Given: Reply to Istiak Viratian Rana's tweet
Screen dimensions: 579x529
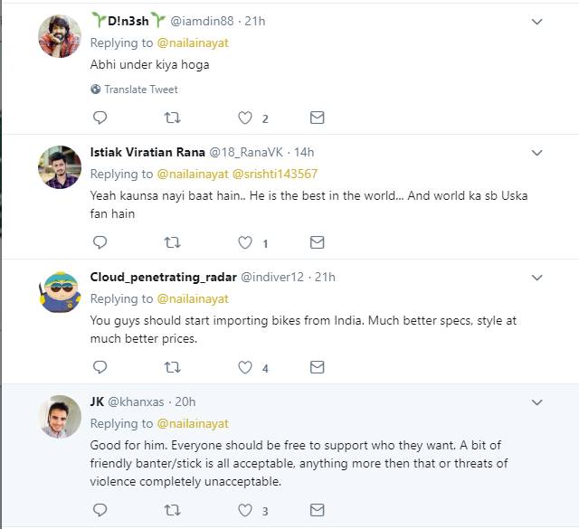Looking at the screenshot, I should coord(100,242).
